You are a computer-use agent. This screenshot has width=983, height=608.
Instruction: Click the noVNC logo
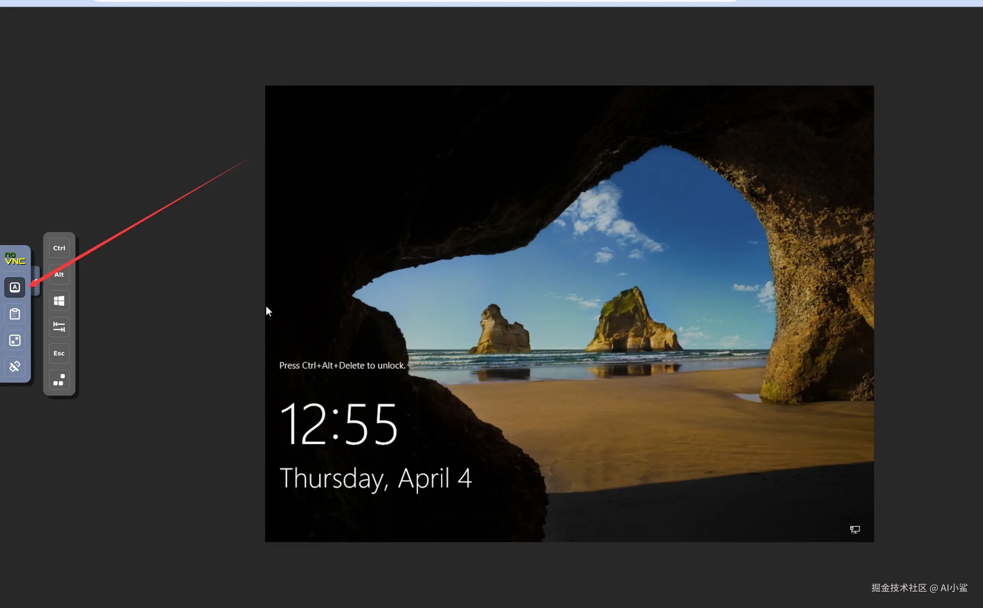pyautogui.click(x=15, y=258)
